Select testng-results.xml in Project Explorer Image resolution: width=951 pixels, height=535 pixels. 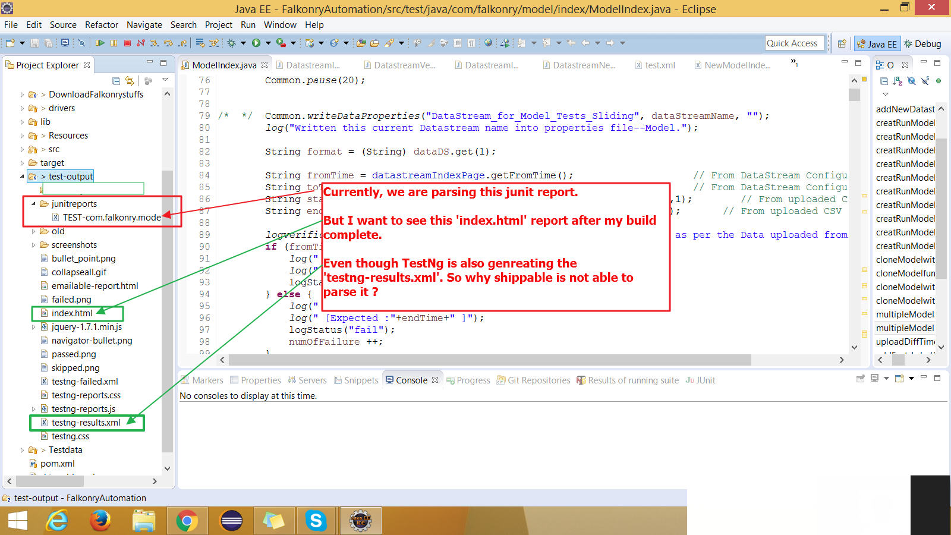[86, 423]
